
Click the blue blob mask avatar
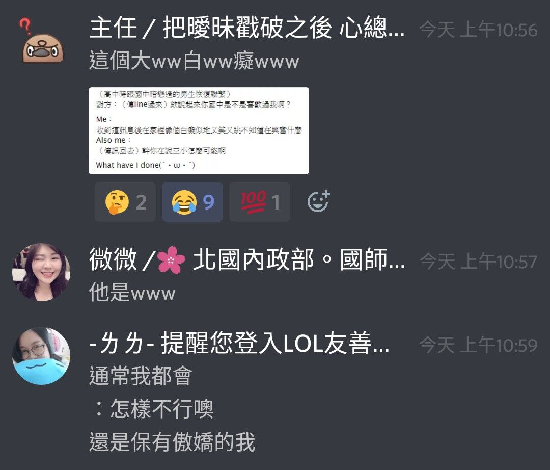(41, 356)
